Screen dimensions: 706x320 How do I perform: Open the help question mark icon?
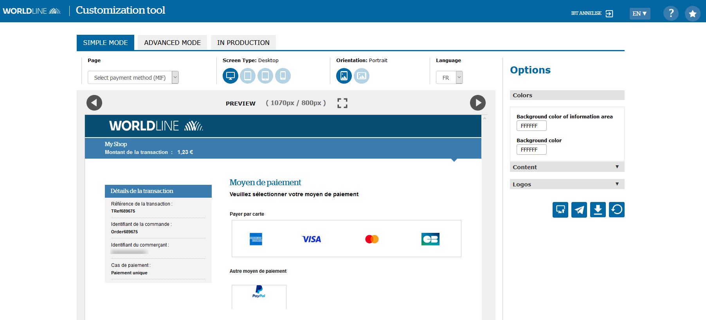click(671, 14)
